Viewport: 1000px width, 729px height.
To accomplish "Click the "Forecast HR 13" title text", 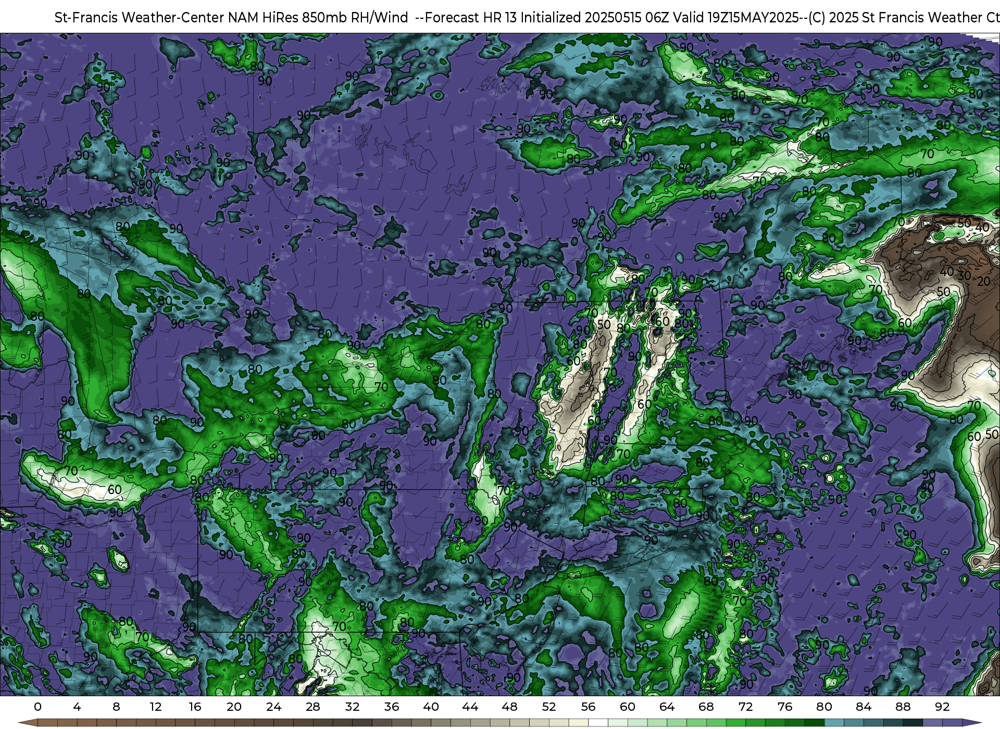I will tap(471, 18).
